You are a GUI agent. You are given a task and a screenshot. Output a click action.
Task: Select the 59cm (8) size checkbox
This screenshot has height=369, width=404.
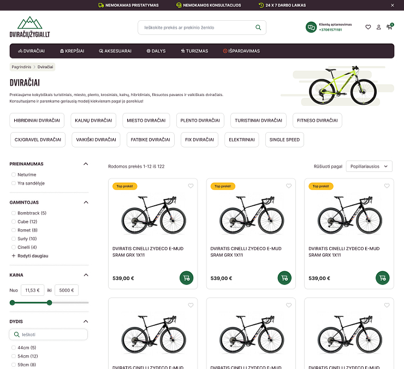click(x=14, y=365)
